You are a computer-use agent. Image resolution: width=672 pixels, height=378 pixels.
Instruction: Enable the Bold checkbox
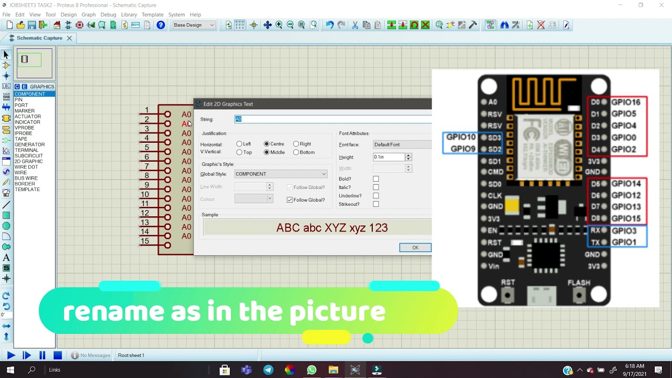pos(376,179)
